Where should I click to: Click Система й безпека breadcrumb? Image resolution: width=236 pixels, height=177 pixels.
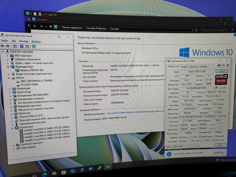(x=96, y=28)
